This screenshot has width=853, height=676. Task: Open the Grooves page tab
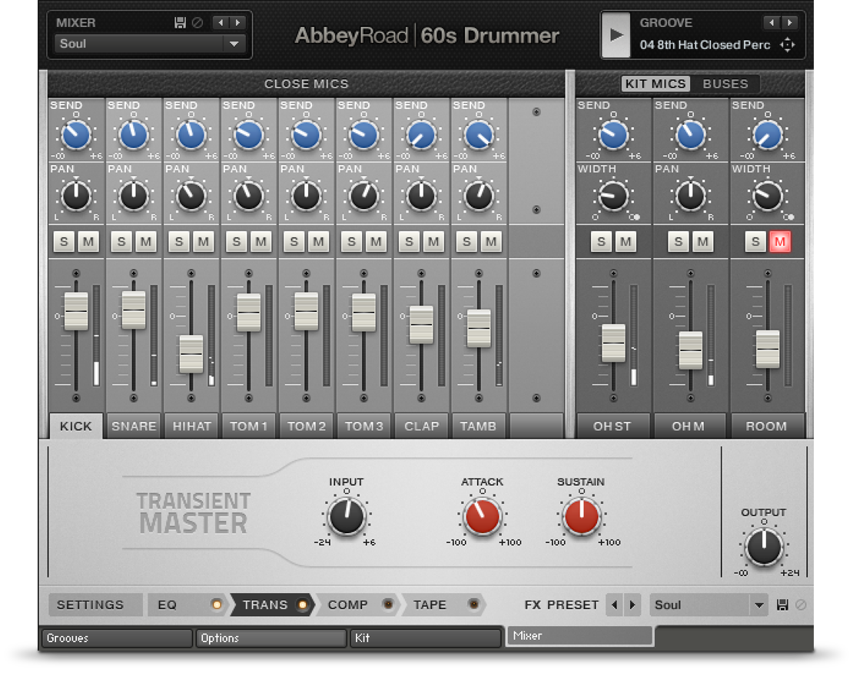(x=117, y=638)
